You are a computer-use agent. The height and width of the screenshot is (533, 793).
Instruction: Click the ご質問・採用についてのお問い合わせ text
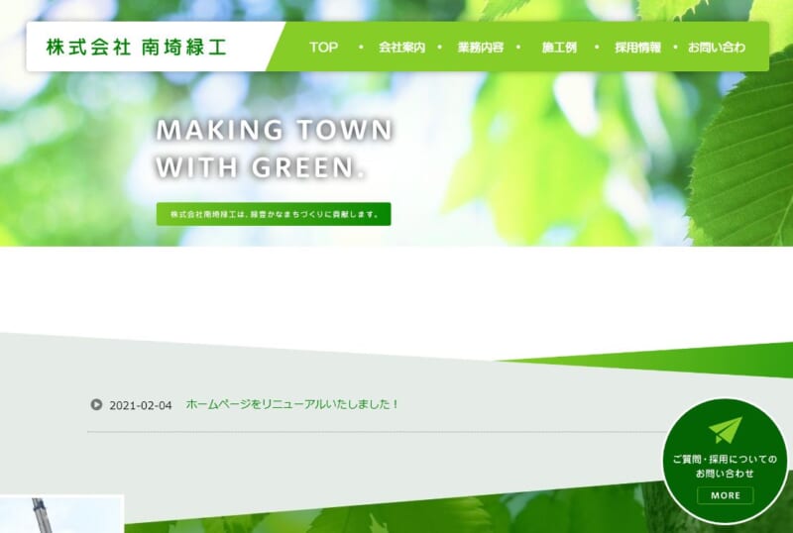click(725, 467)
